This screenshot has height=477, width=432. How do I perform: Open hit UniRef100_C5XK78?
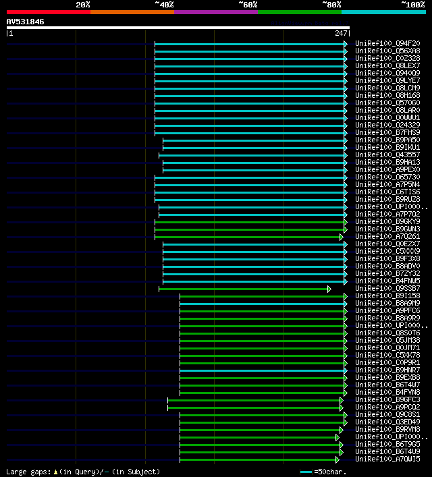387,356
